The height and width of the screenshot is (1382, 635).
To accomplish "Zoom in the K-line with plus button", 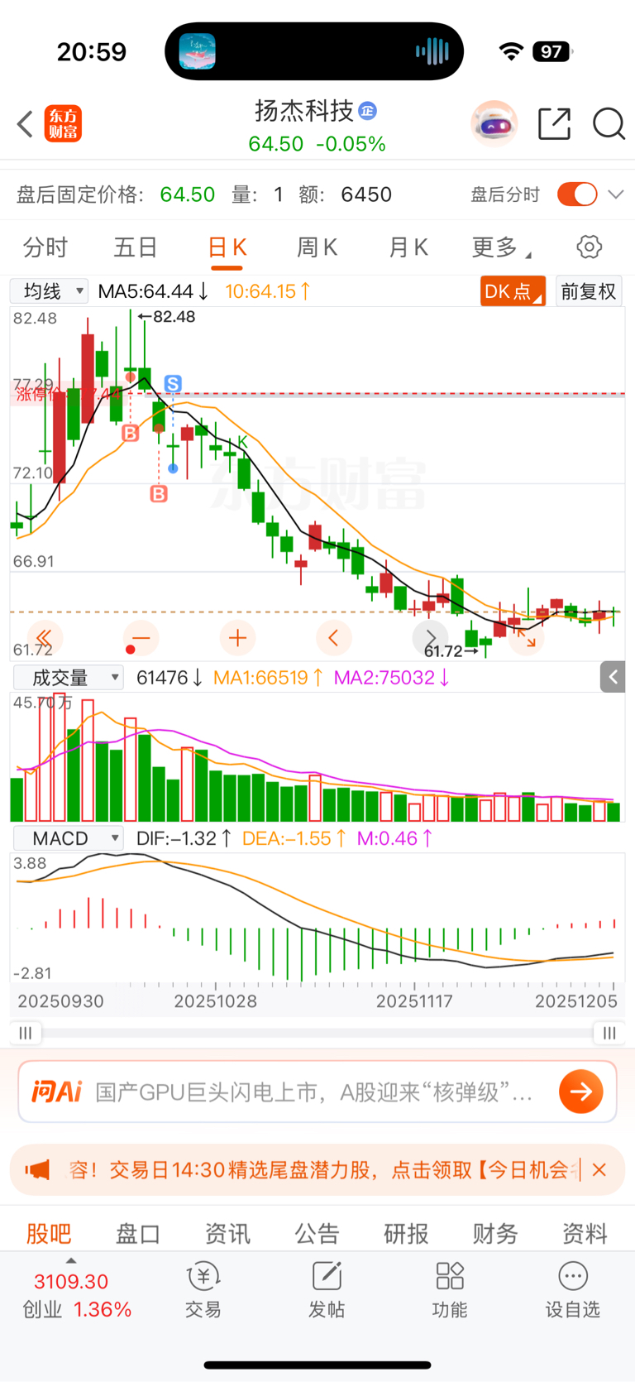I will (238, 638).
